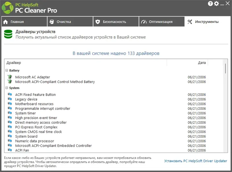This screenshot has height=172, width=232.
Task: Switch to the Главная tab
Action: pos(24,22)
